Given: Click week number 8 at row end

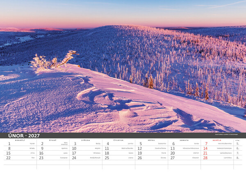Looking at the screenshot, I should coord(238,158).
